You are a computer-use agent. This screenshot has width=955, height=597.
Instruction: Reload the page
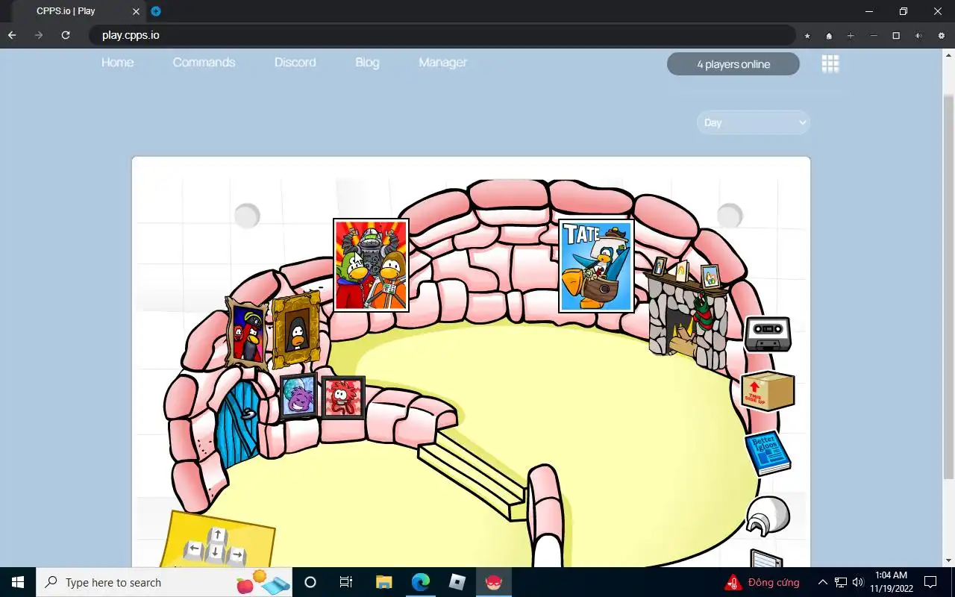66,35
